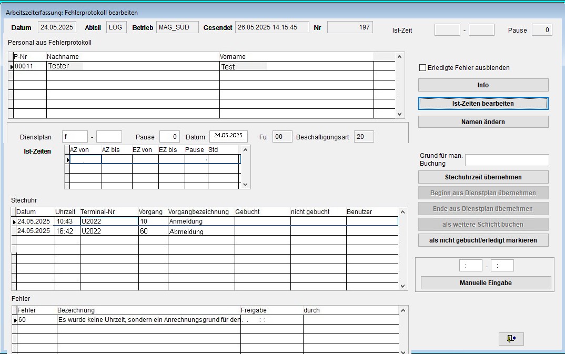Click 'Ende aus Dienstplan übernehmen' button
Screen dimensions: 565x354
[x=483, y=209]
